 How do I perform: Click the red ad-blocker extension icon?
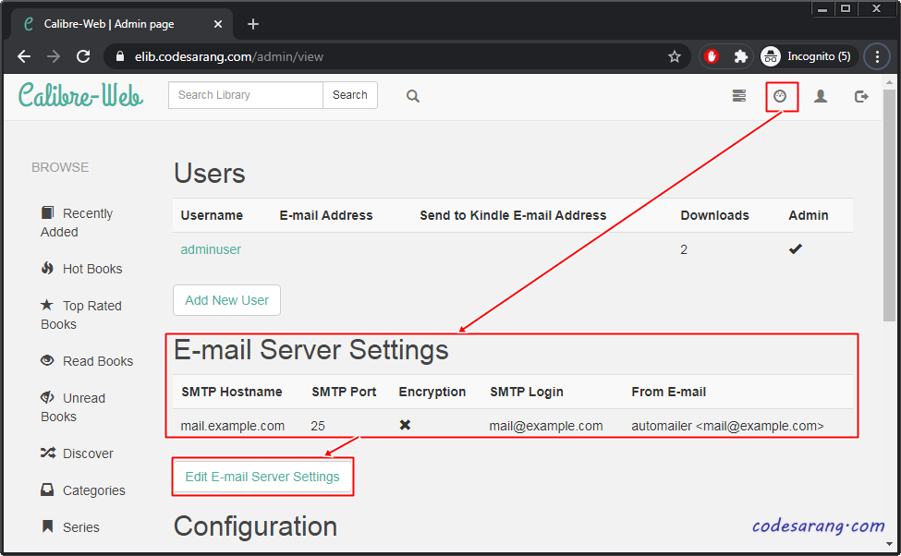712,56
